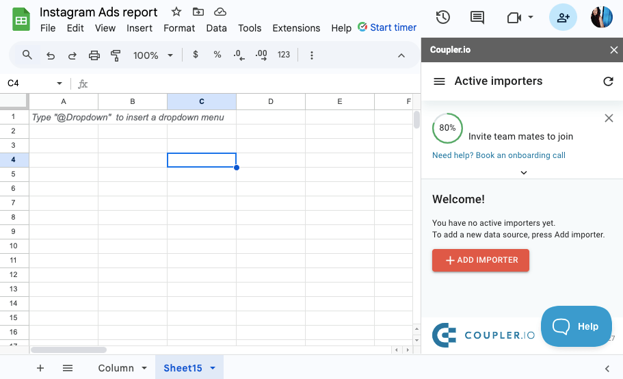Undo the last action
Image resolution: width=623 pixels, height=379 pixels.
51,55
